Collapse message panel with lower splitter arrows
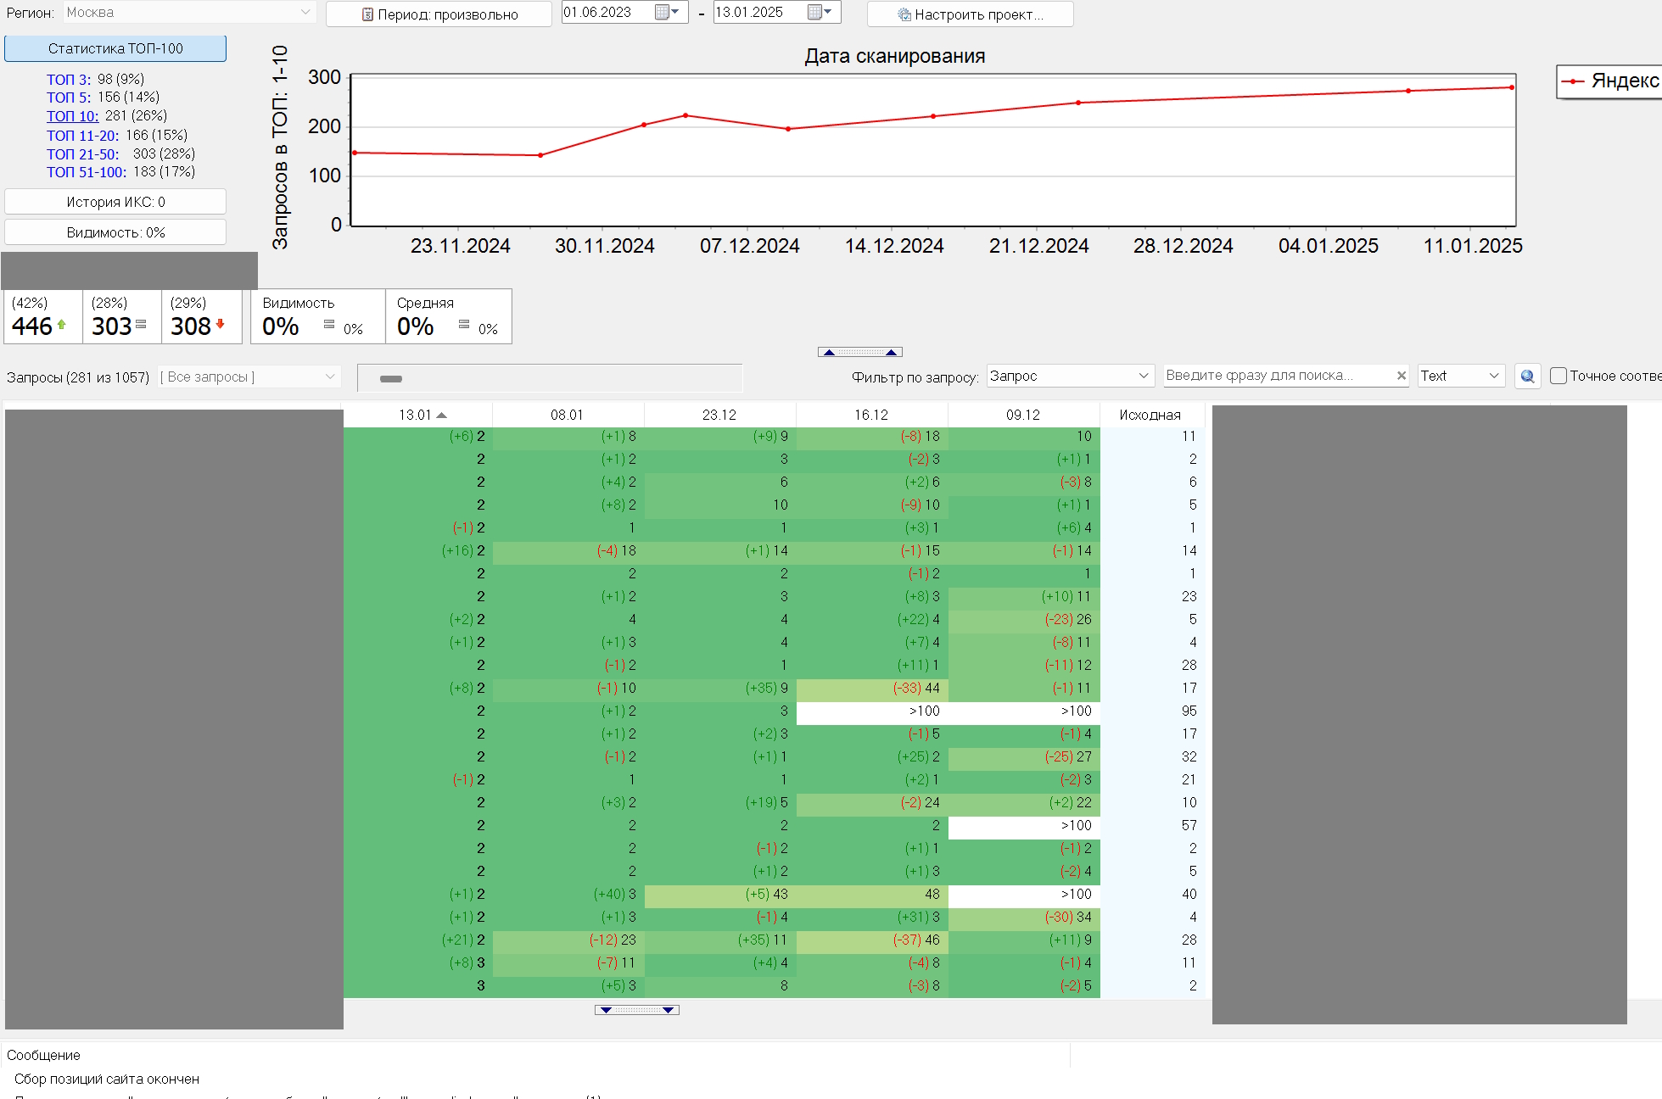1662x1099 pixels. [636, 1010]
